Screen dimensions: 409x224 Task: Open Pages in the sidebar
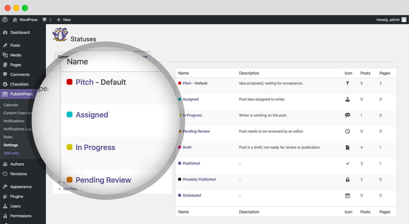click(x=16, y=65)
